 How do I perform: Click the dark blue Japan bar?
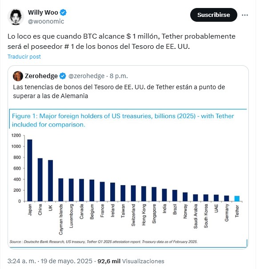30,170
